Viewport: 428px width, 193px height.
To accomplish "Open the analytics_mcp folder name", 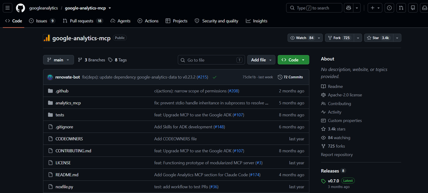I will 68,103.
